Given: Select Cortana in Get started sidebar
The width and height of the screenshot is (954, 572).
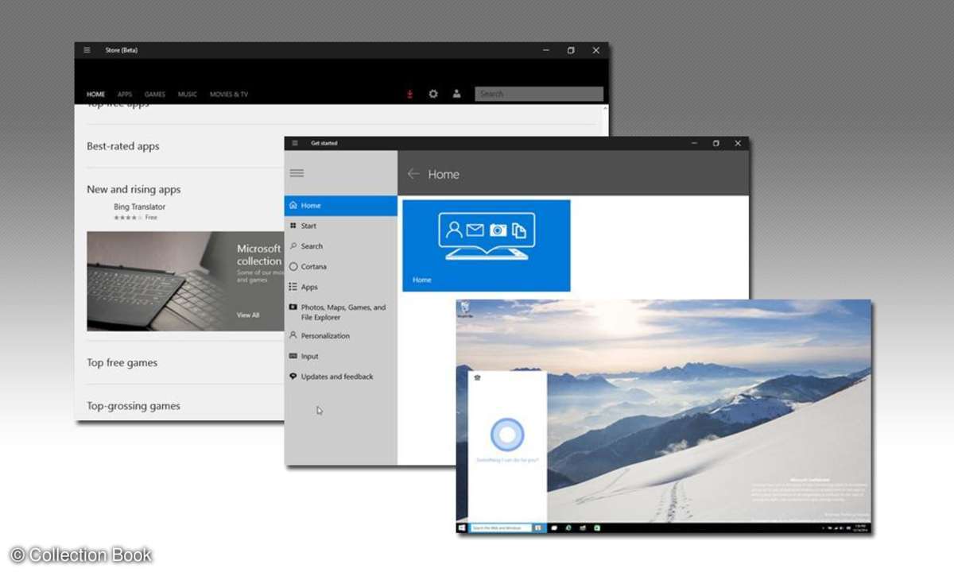Looking at the screenshot, I should pos(341,267).
